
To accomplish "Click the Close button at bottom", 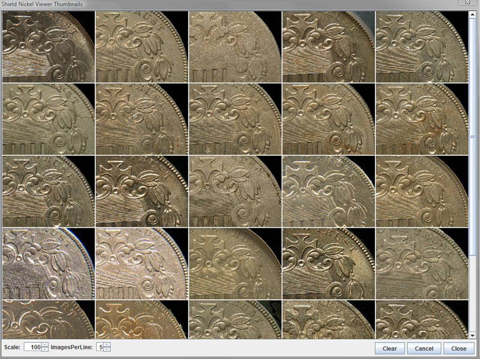I will coord(458,348).
